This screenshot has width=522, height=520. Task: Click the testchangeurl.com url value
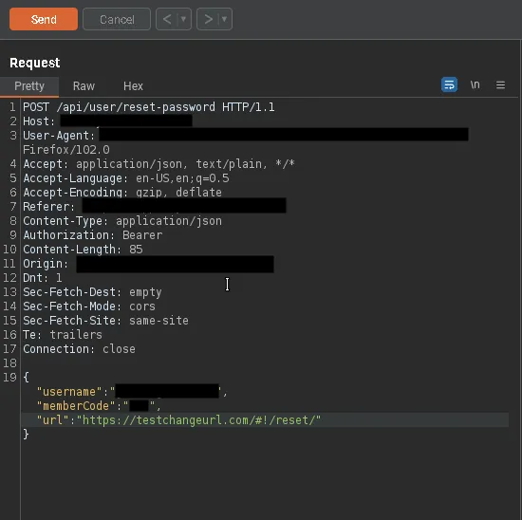[198, 420]
